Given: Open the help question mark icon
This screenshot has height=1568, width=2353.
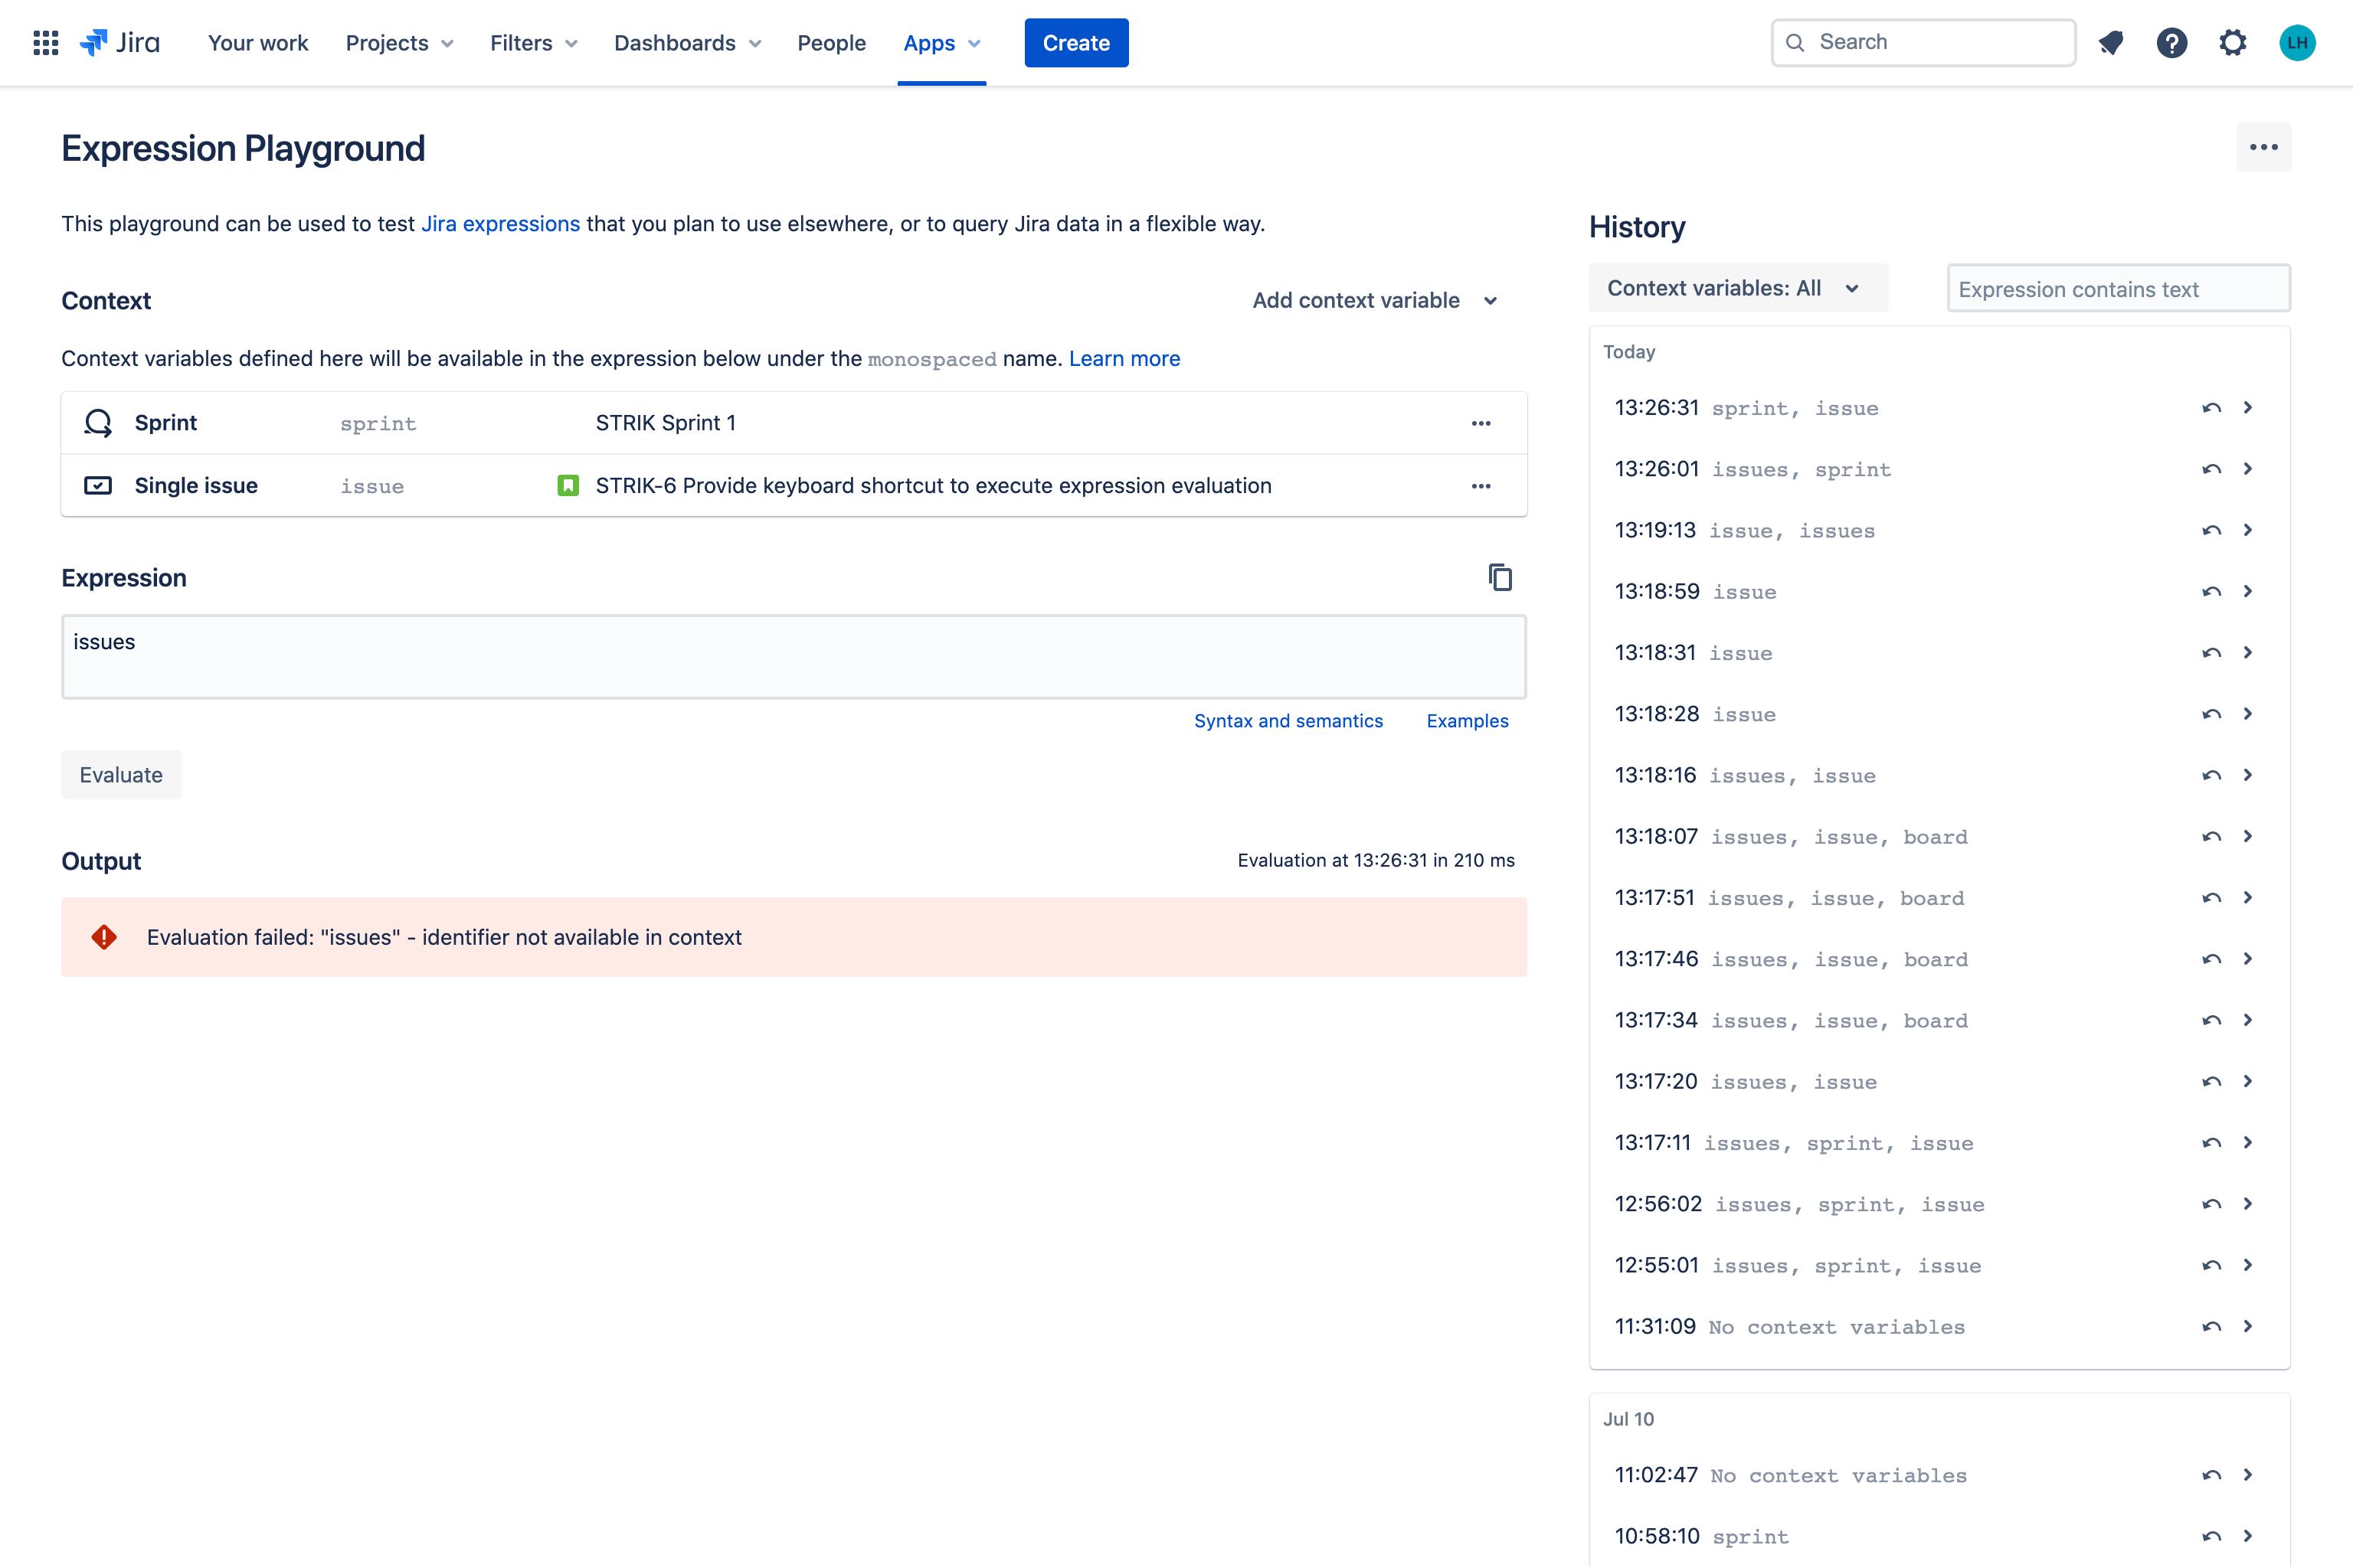Looking at the screenshot, I should tap(2171, 43).
